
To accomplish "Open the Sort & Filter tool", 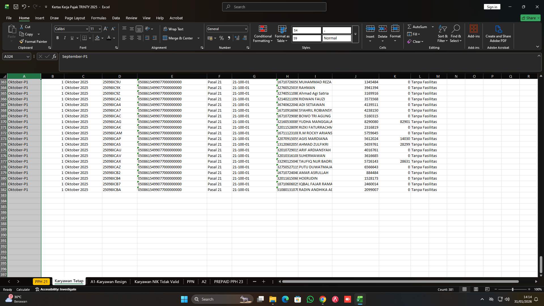I will pos(442,33).
